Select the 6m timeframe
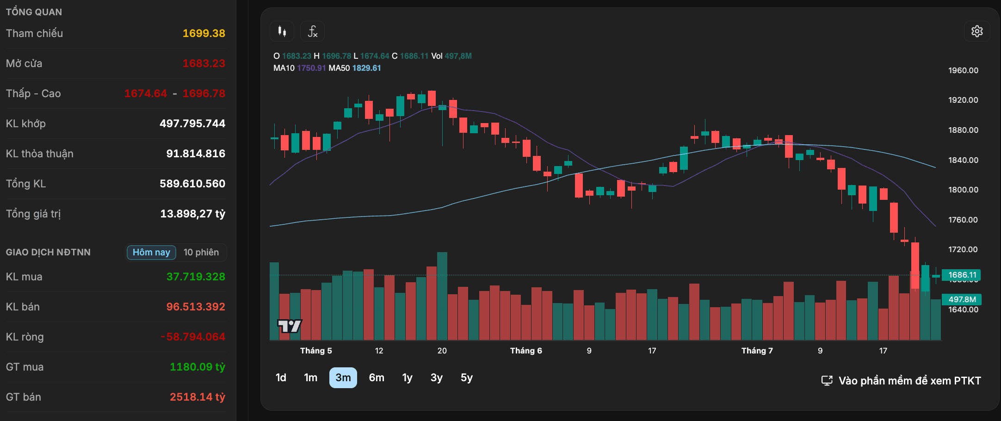The image size is (1001, 421). 377,378
